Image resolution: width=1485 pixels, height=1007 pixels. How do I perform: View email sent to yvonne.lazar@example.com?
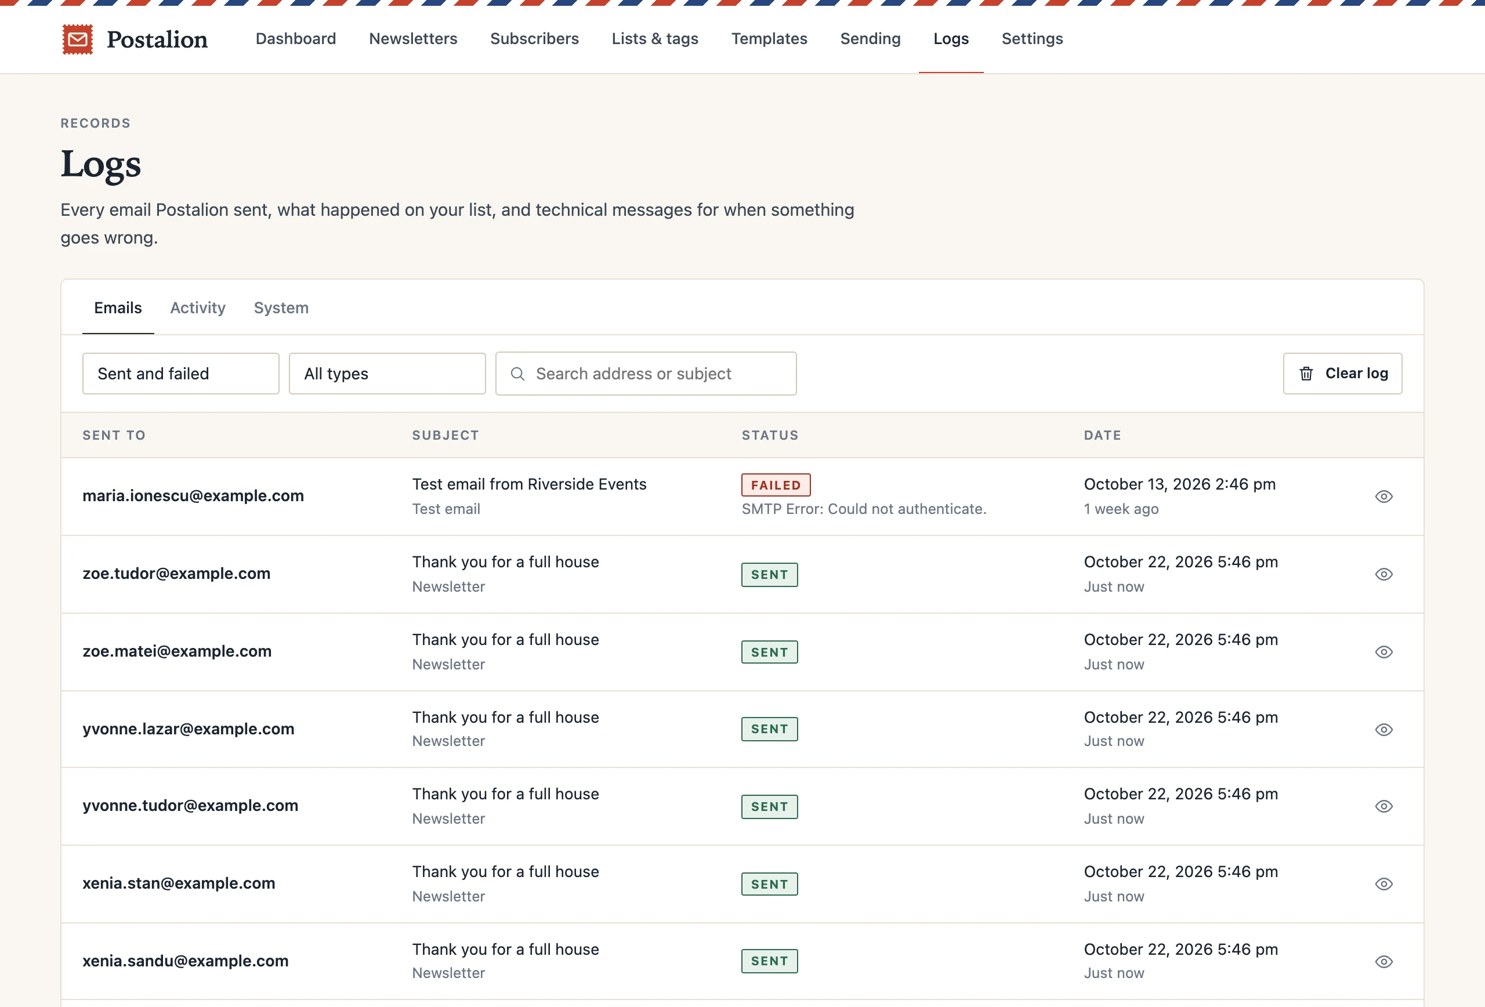click(x=1383, y=730)
